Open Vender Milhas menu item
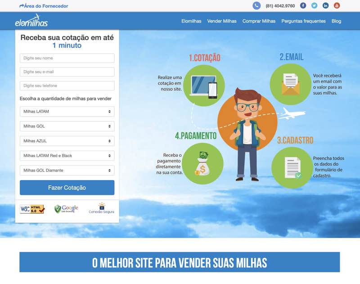The width and height of the screenshot is (360, 284). [x=222, y=21]
